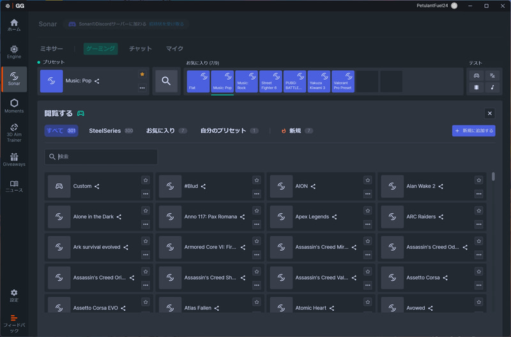
Task: Open more options for Custom preset
Action: click(x=146, y=194)
